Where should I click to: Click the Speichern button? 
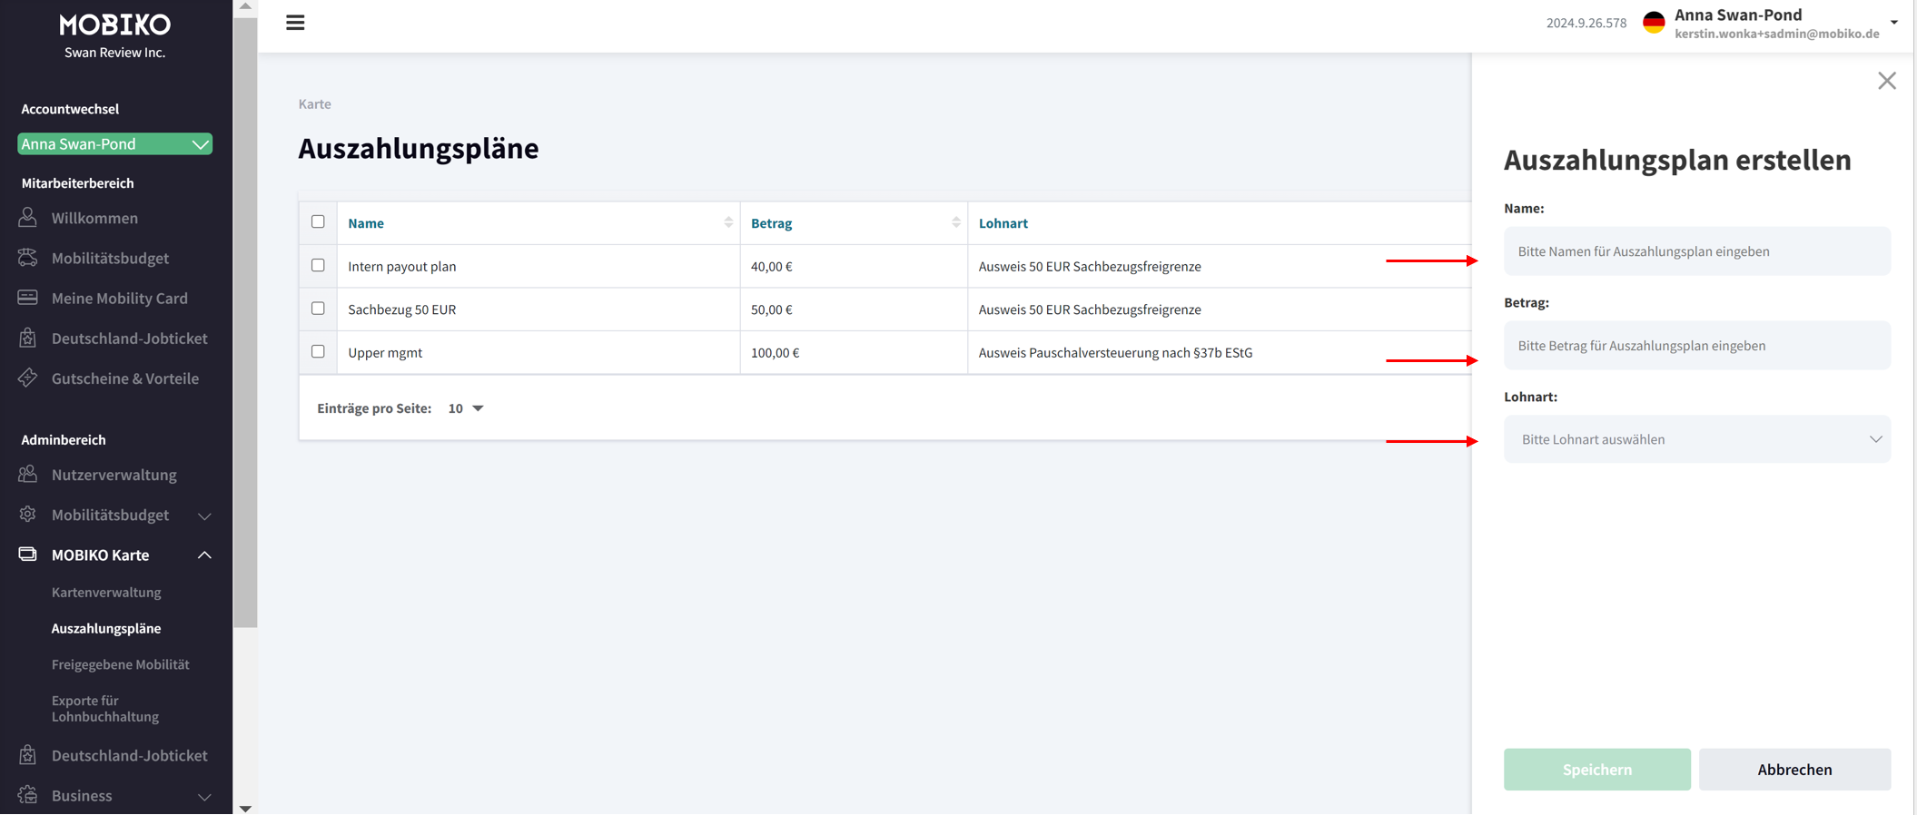coord(1596,770)
